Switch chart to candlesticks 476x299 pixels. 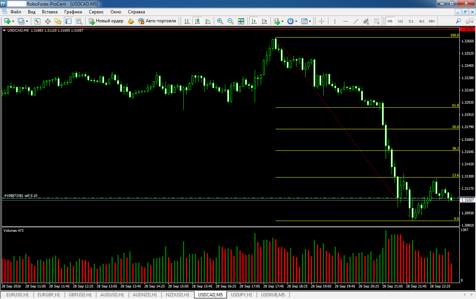(197, 21)
